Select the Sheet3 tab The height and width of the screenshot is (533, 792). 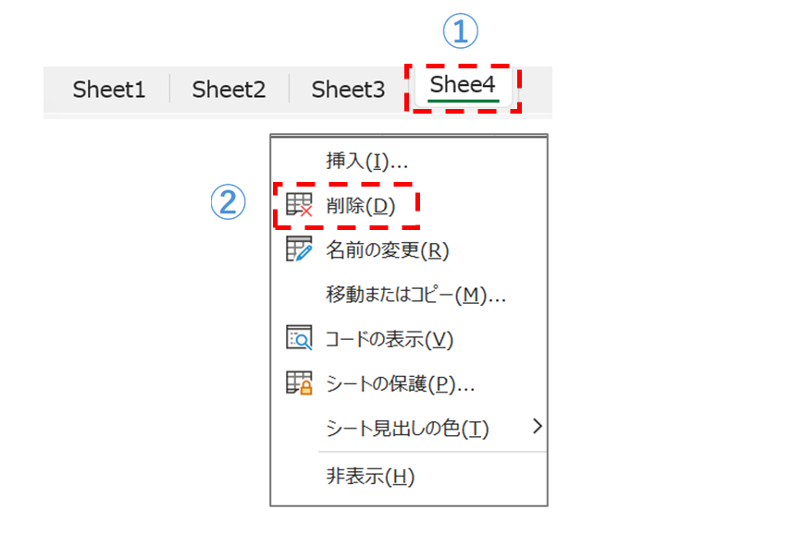point(348,90)
